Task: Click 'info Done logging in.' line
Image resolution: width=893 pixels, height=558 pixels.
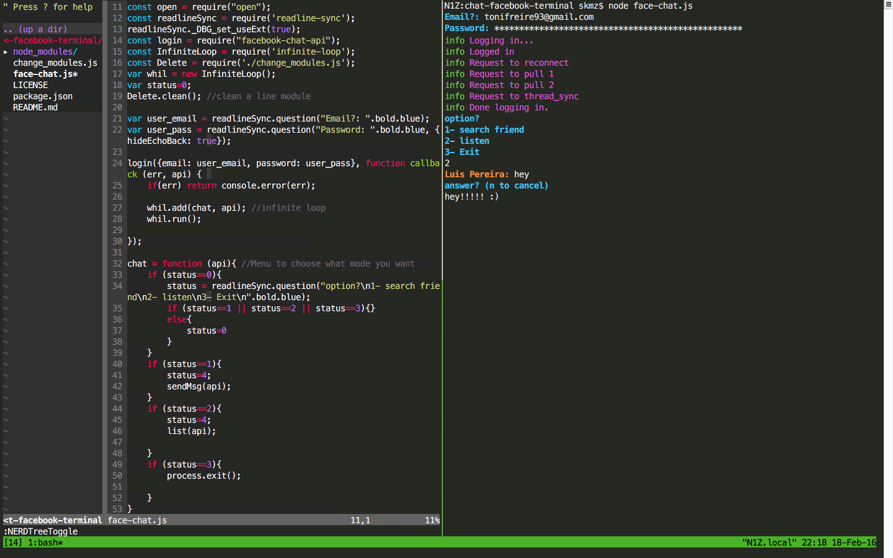Action: point(497,107)
